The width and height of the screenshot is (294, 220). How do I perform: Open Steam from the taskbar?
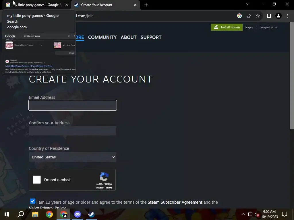pyautogui.click(x=92, y=214)
